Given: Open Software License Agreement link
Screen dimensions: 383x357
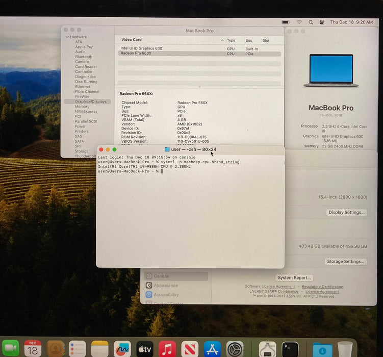Looking at the screenshot, I should click(270, 287).
